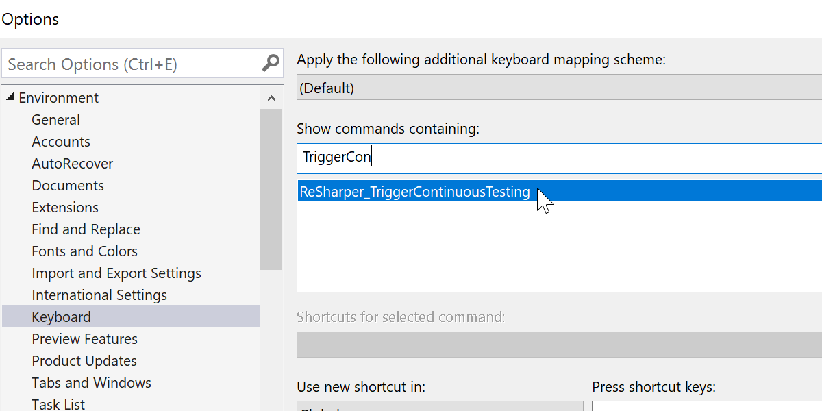Open International Settings page
Screen dimensions: 822x411
(99, 295)
